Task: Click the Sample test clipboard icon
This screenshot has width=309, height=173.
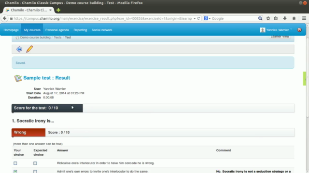Action: point(18,78)
